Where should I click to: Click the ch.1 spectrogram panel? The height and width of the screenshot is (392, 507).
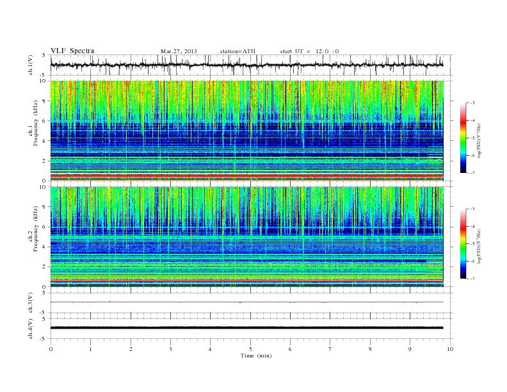[x=246, y=131]
